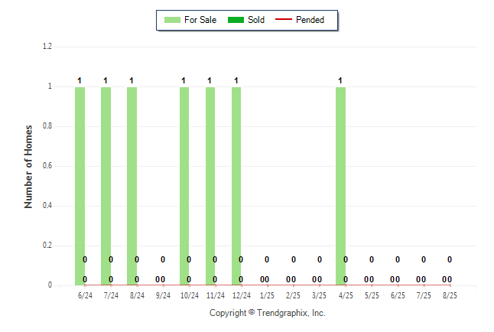
Task: Select the Pended legend label
Action: click(310, 20)
